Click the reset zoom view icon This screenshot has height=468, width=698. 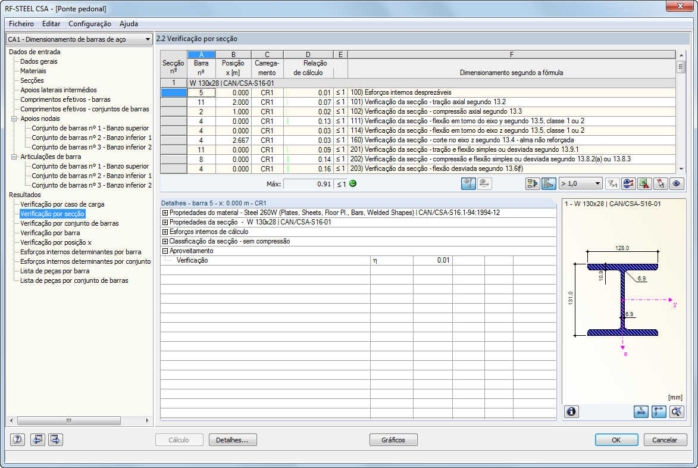tap(677, 411)
